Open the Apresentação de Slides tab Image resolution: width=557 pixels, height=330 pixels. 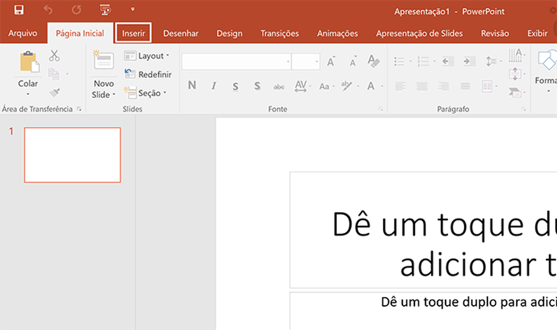[x=419, y=33]
